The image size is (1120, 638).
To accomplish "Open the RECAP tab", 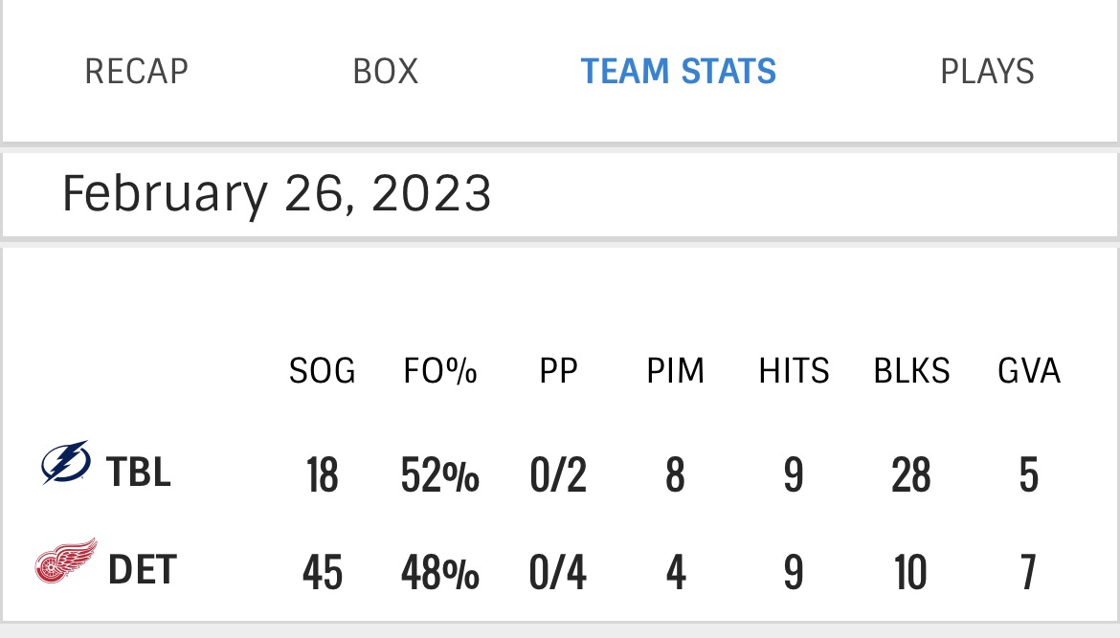I will click(x=137, y=72).
